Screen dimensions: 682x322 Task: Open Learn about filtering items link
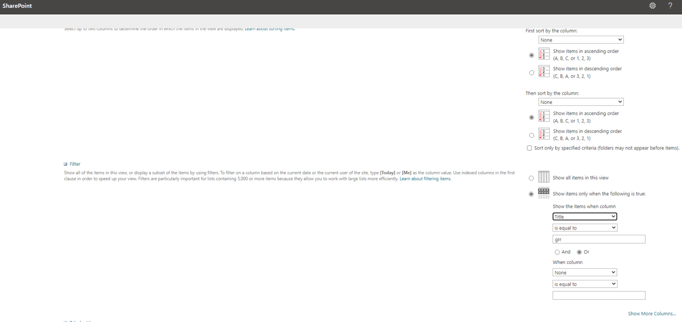[425, 179]
